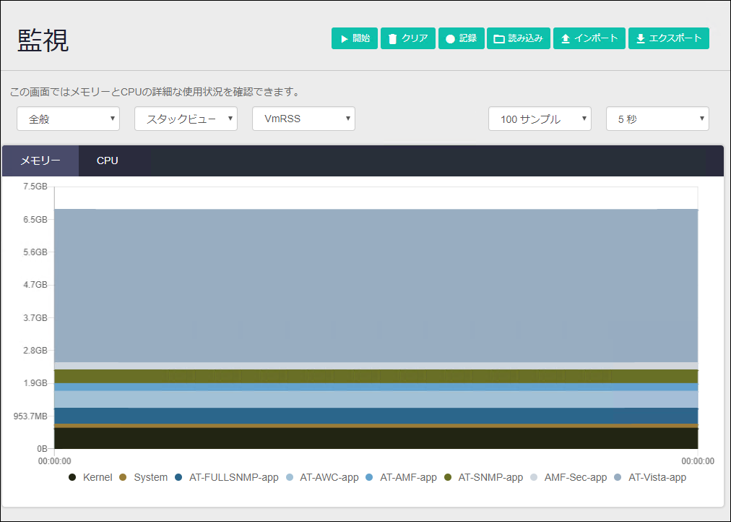
Task: Click the download icon on エクスポート button
Action: 641,39
